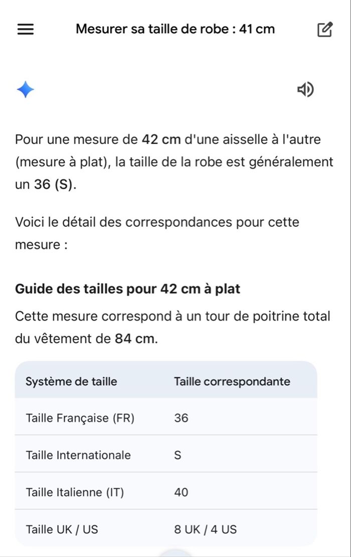Tap the 'Taille UK / US' row label
This screenshot has height=557, width=351.
[x=62, y=529]
